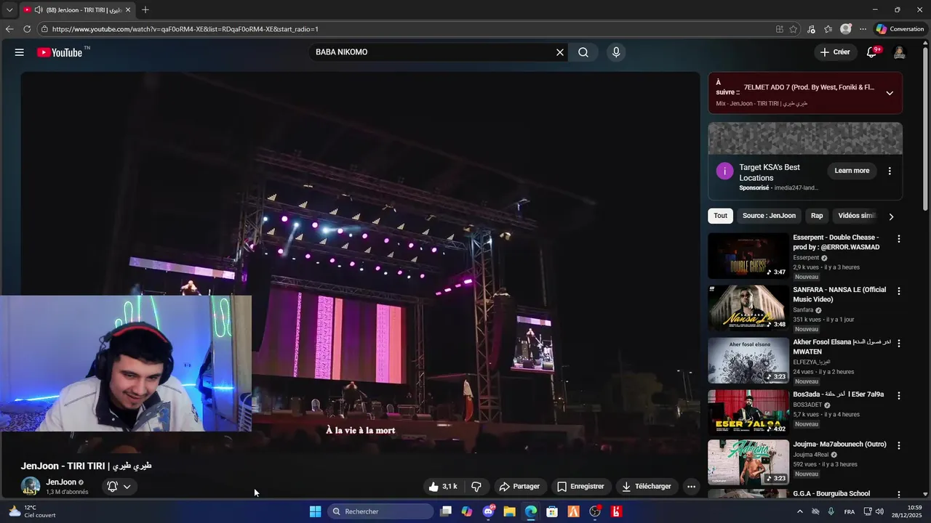Show more filter chips with arrow

click(891, 216)
